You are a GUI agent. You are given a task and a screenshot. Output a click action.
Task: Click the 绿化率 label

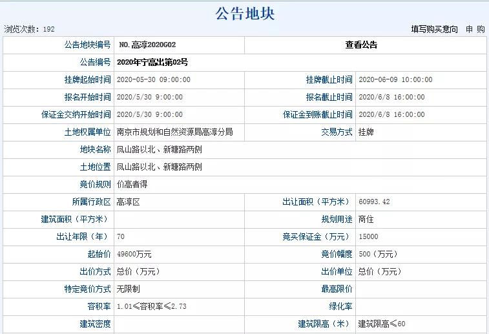click(x=341, y=307)
